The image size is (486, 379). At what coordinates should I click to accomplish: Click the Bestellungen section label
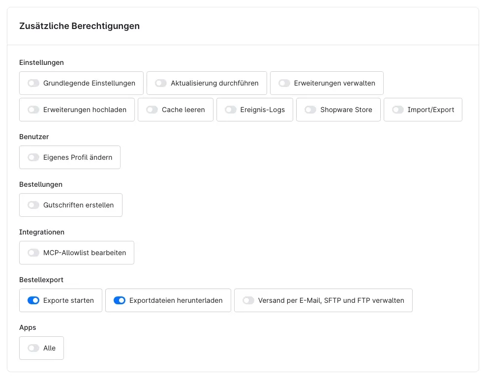click(x=41, y=184)
